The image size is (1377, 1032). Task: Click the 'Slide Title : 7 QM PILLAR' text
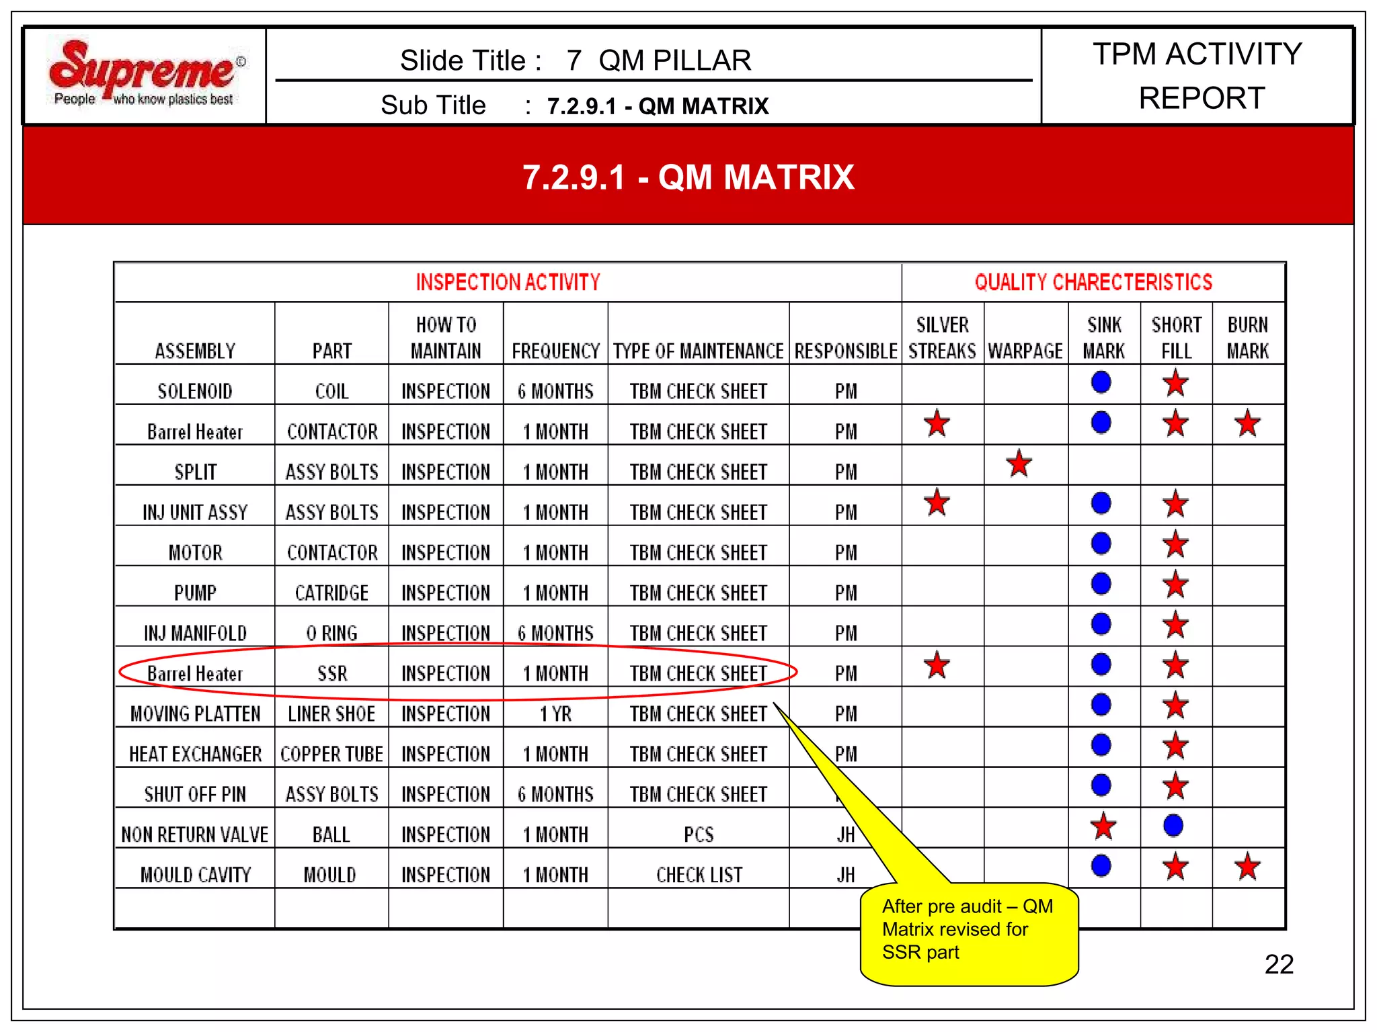[576, 60]
